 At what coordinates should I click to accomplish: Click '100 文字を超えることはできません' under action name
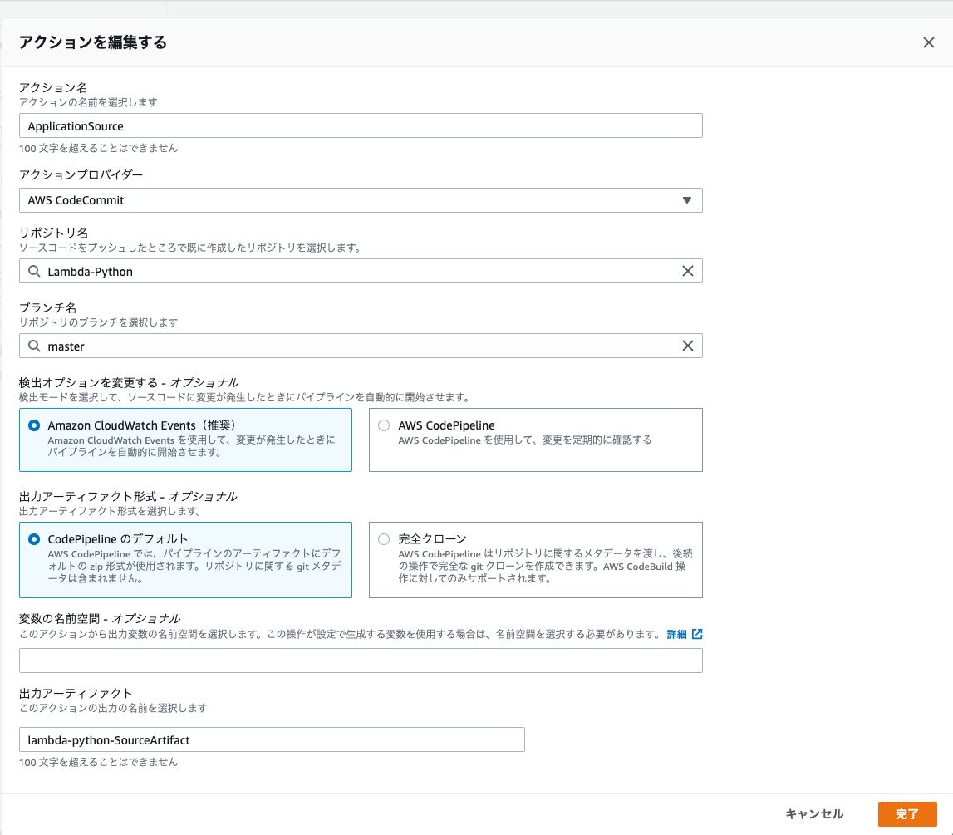99,148
